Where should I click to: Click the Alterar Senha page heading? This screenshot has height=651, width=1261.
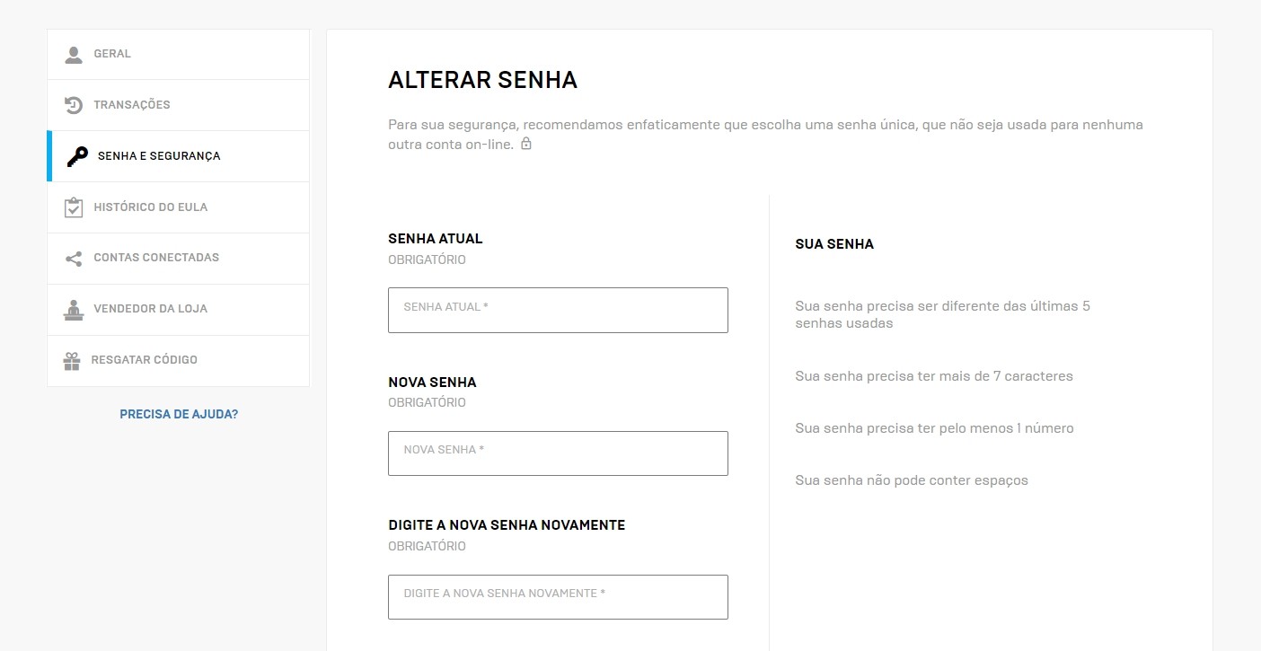[482, 80]
